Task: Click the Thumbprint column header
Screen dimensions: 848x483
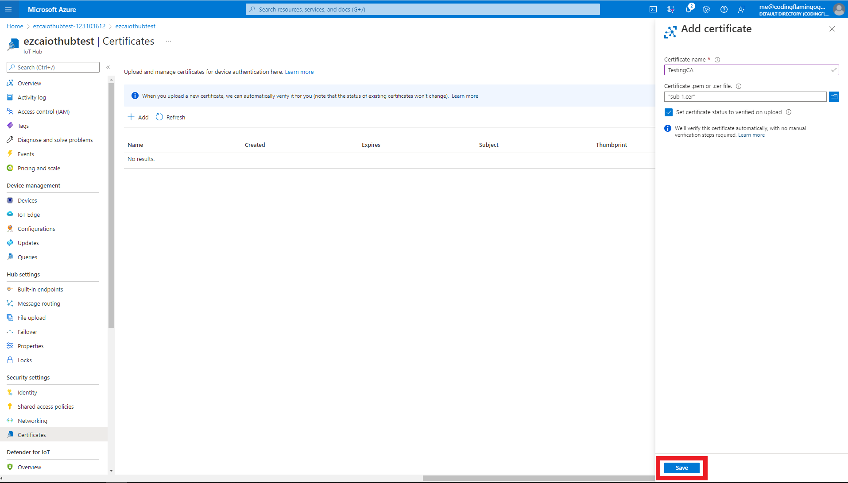Action: (612, 145)
